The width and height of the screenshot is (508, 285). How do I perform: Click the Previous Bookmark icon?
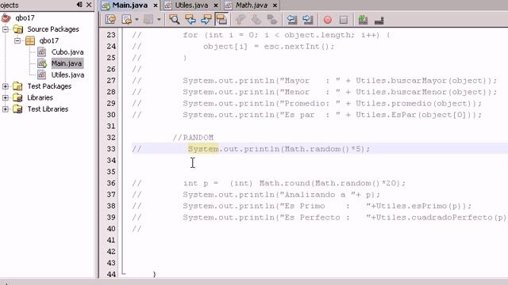click(241, 19)
